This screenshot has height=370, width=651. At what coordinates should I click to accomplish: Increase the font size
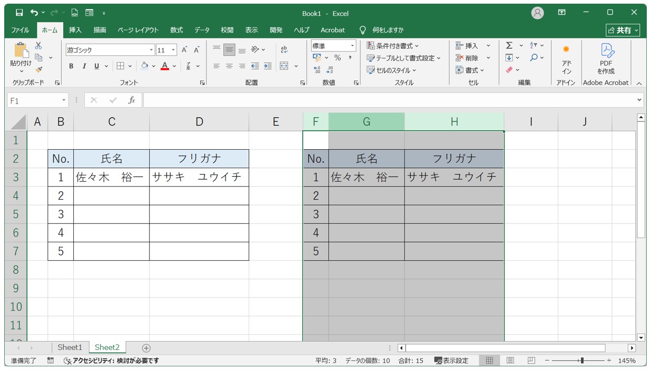click(185, 50)
